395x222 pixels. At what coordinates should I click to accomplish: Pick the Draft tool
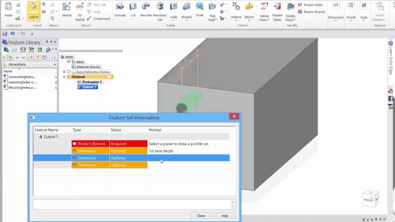200,10
